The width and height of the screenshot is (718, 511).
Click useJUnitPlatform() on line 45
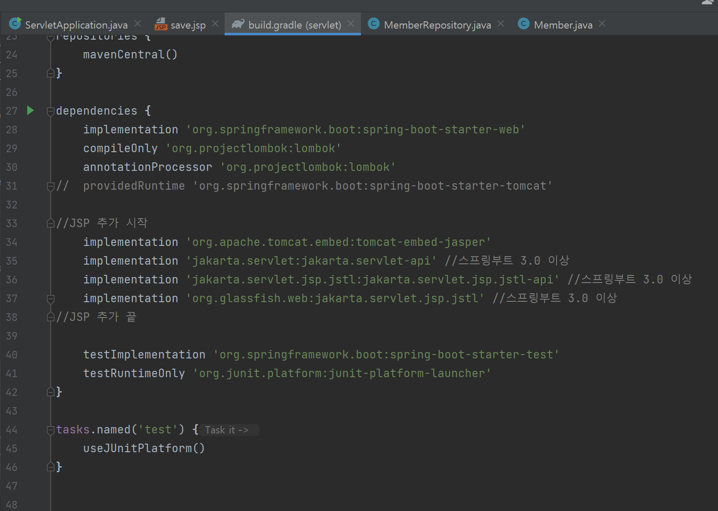(144, 448)
